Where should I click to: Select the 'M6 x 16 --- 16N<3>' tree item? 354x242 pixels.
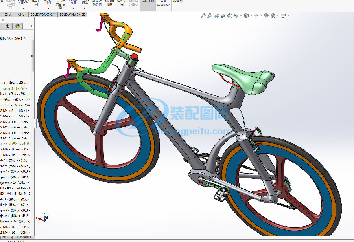point(15,227)
